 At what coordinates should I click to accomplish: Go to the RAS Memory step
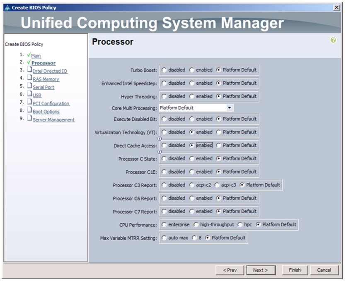(x=46, y=79)
